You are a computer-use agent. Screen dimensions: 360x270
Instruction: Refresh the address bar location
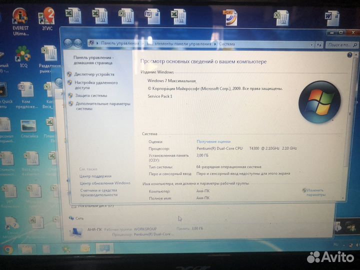click(319, 45)
